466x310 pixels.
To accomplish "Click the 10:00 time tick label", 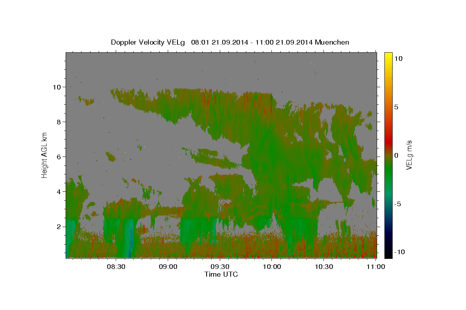I will click(272, 267).
